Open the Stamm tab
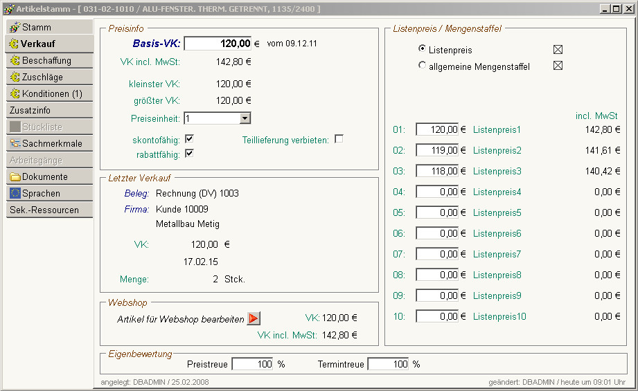This screenshot has height=391, width=638. pyautogui.click(x=50, y=27)
